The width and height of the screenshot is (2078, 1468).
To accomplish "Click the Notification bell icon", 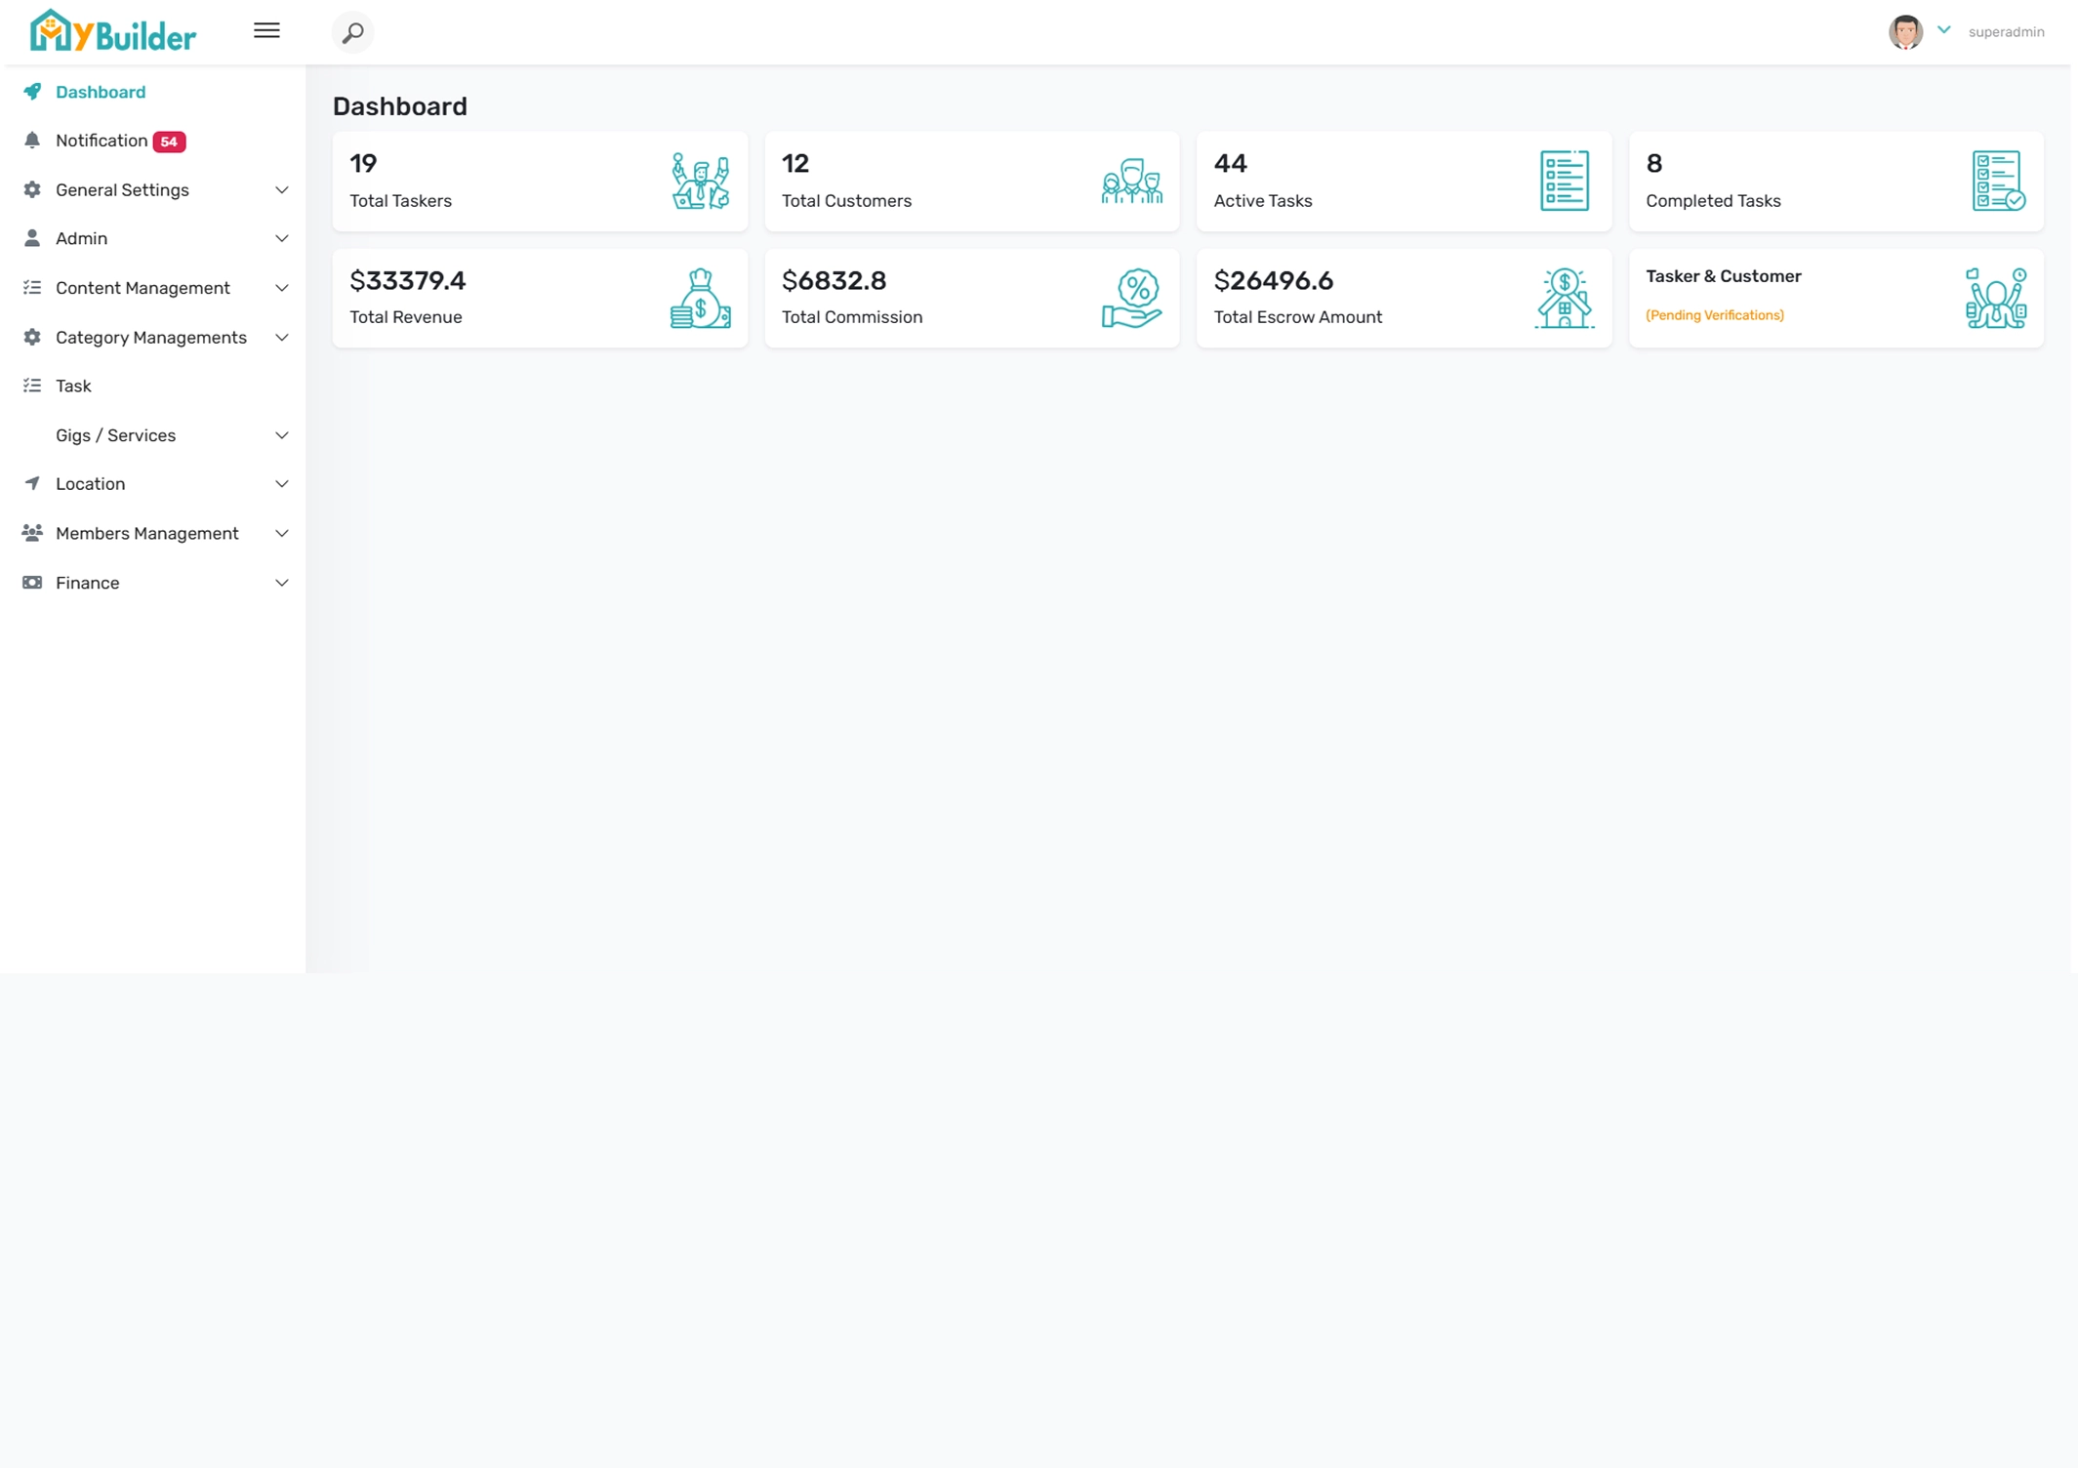I will click(32, 141).
